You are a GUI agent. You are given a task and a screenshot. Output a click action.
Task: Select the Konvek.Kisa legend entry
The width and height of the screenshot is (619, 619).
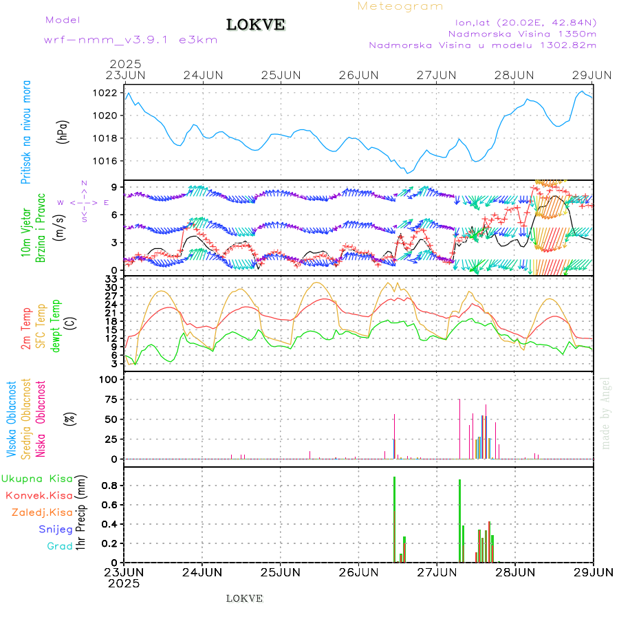(39, 495)
